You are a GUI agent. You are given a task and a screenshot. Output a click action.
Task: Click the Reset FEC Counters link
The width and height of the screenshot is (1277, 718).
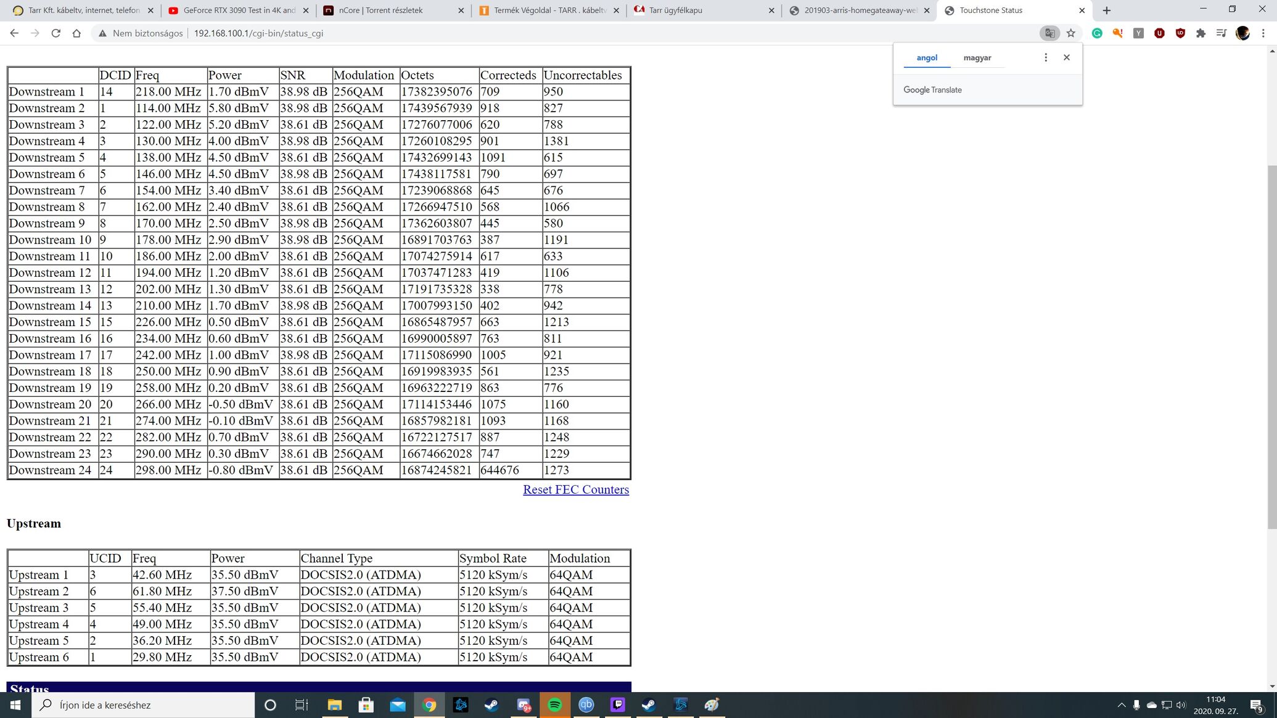point(575,489)
